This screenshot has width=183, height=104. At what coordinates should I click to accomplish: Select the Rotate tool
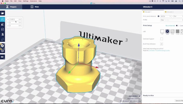click(x=3, y=29)
